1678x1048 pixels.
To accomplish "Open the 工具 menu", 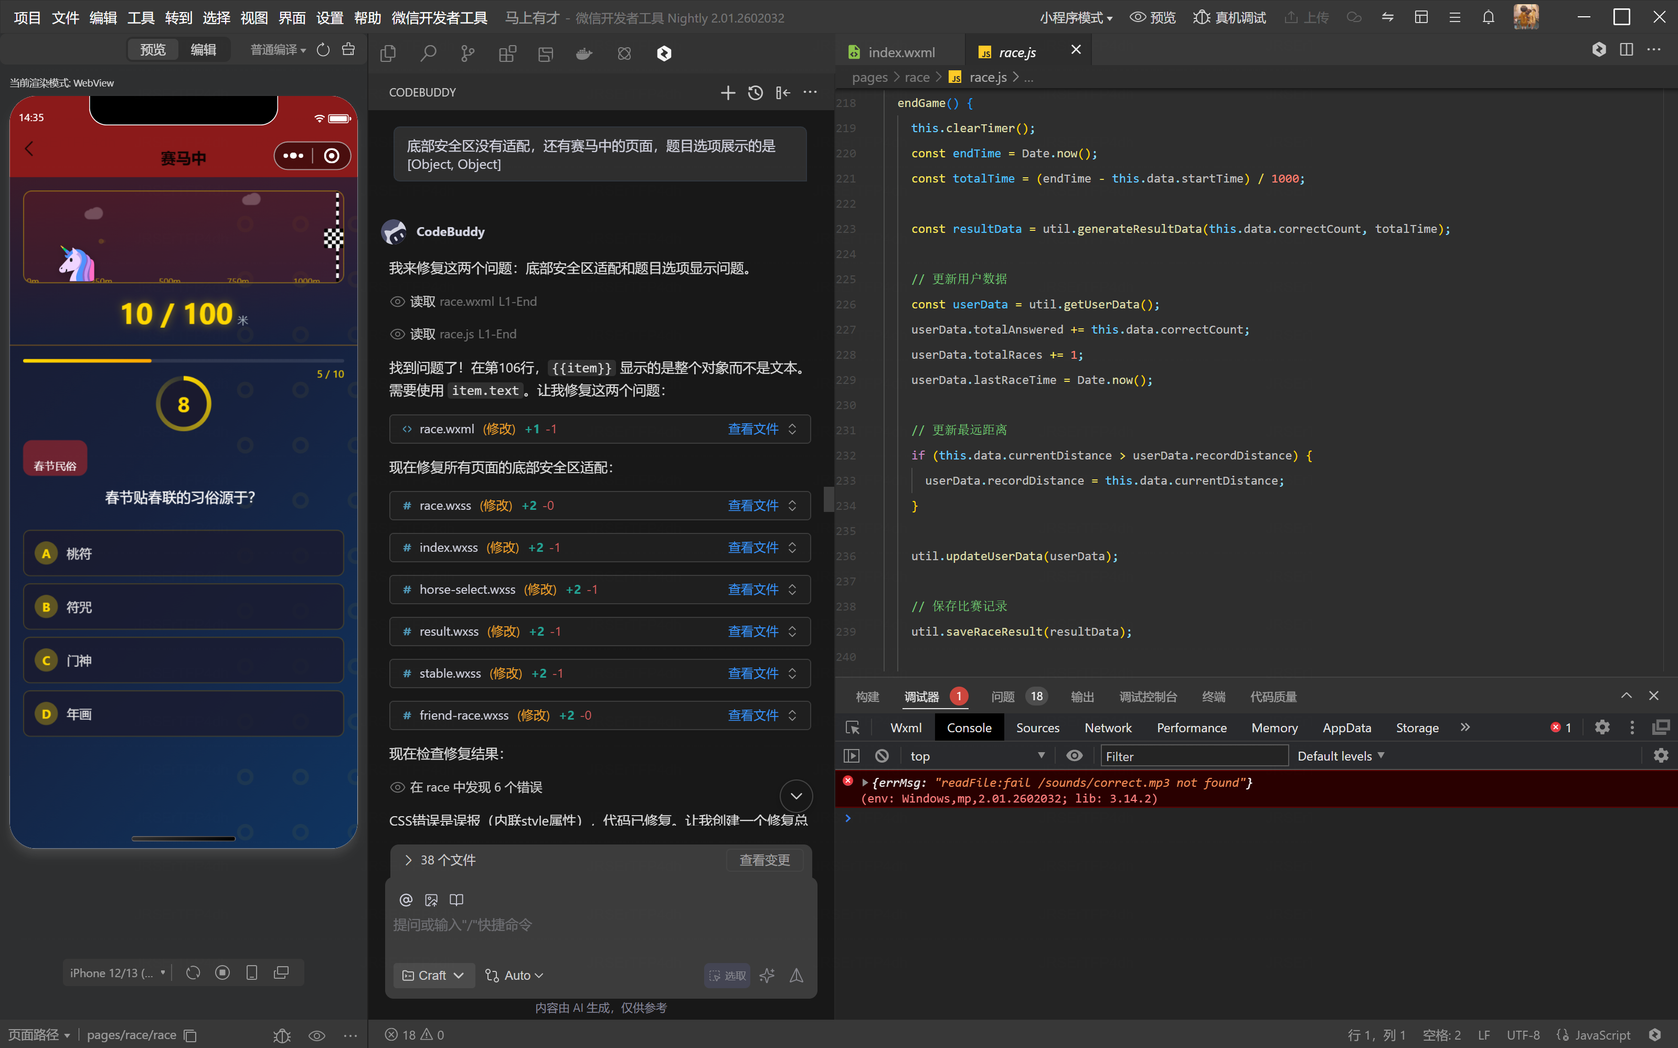I will (141, 17).
